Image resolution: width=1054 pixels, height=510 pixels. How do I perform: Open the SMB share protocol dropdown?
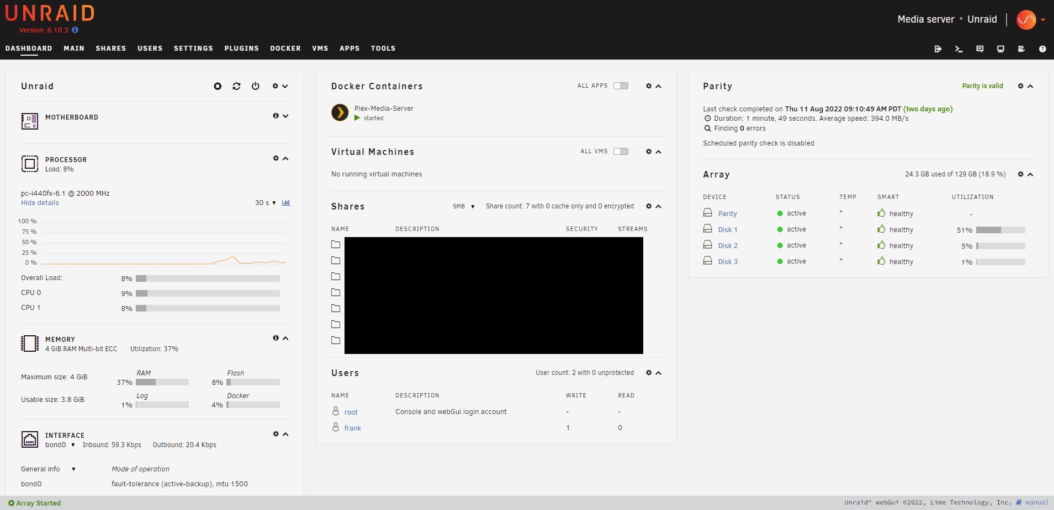point(463,206)
